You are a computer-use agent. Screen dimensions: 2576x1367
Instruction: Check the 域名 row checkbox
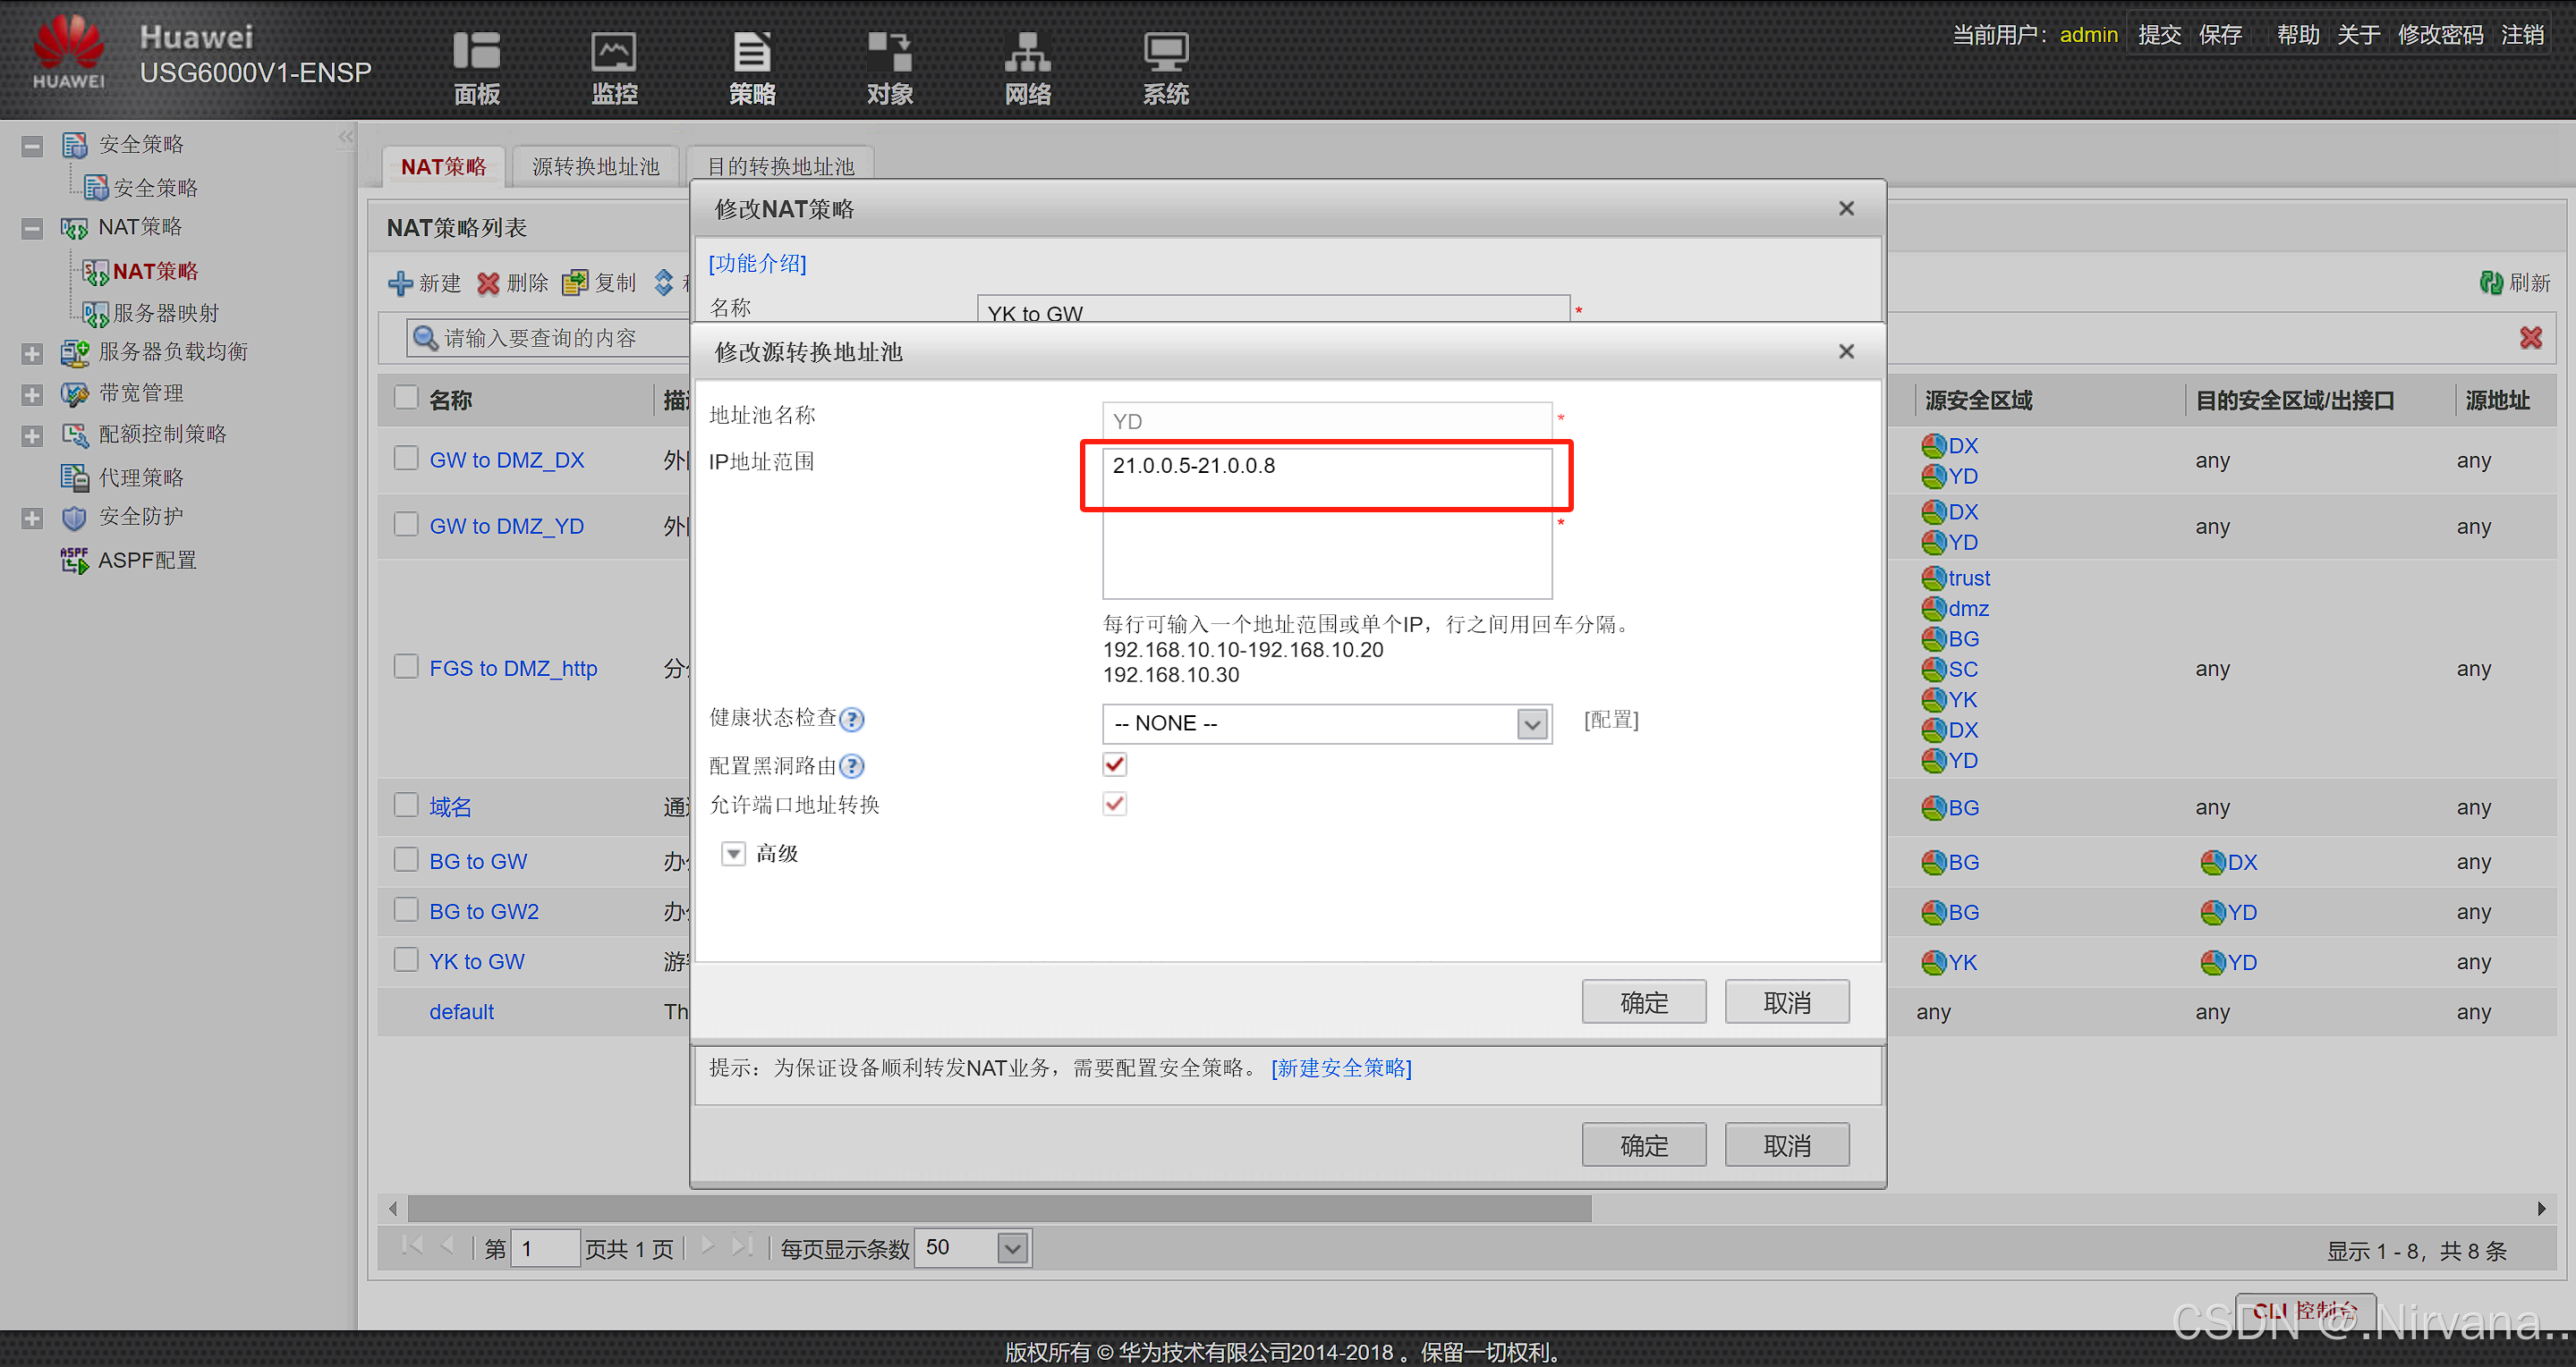point(406,806)
